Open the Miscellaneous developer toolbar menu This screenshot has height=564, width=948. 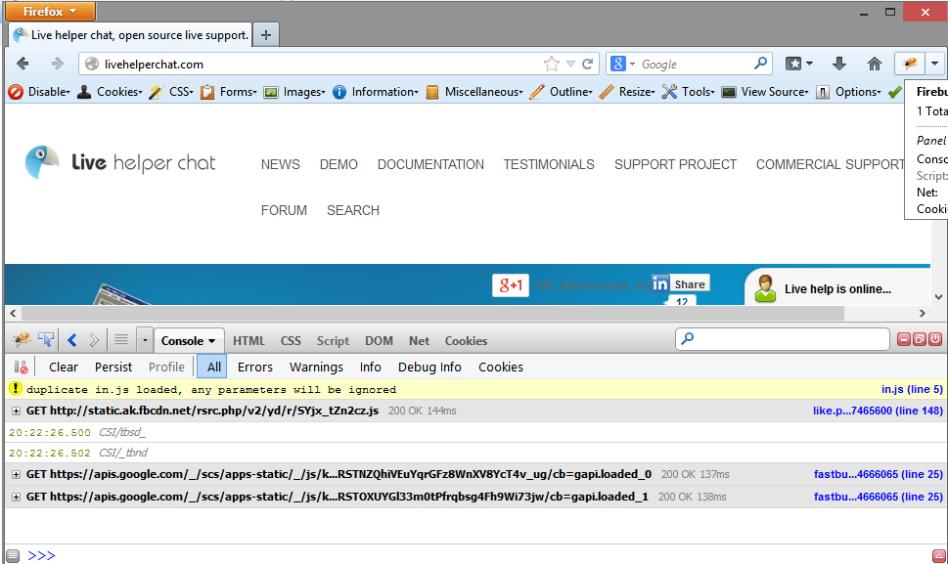coord(474,92)
